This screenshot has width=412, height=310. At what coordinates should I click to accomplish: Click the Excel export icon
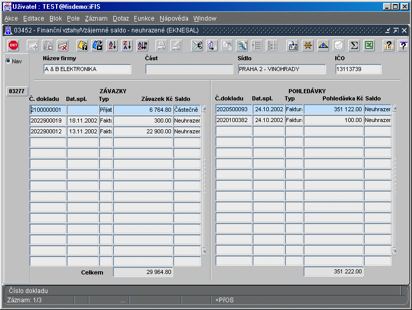tap(369, 46)
